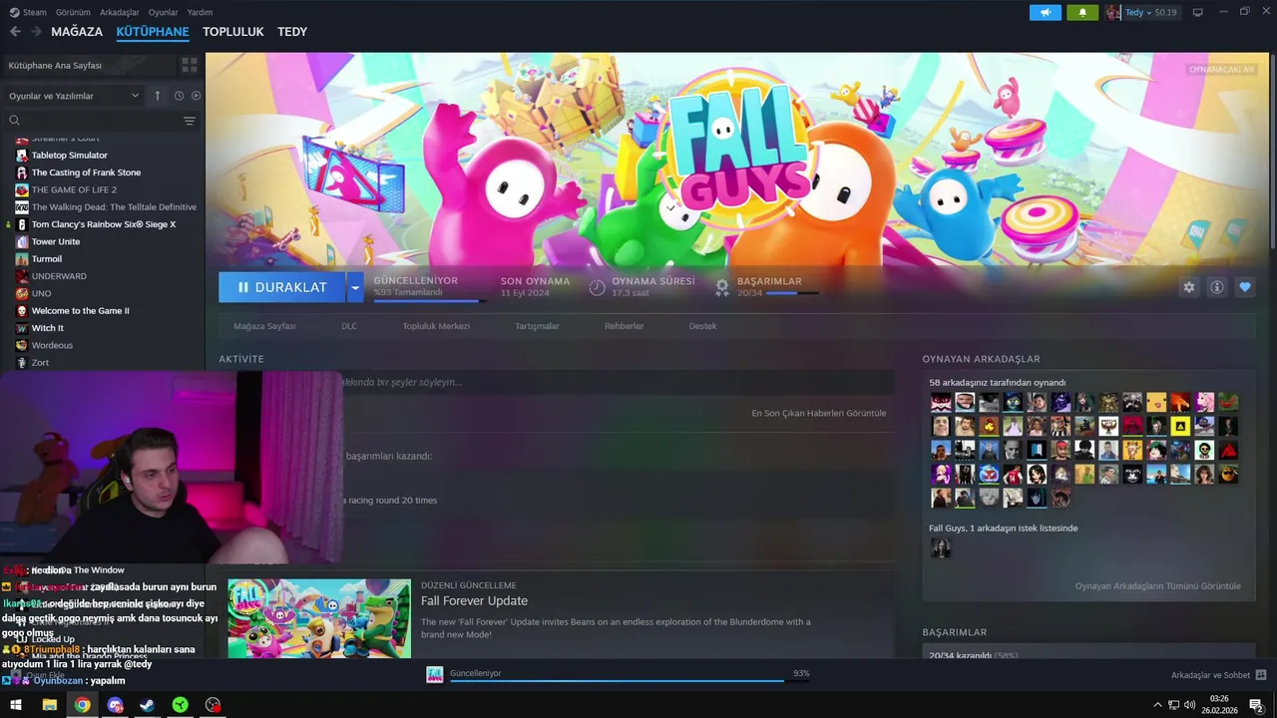Open the blue announcements megaphone button
Screen dimensions: 1277x718
coord(1045,12)
